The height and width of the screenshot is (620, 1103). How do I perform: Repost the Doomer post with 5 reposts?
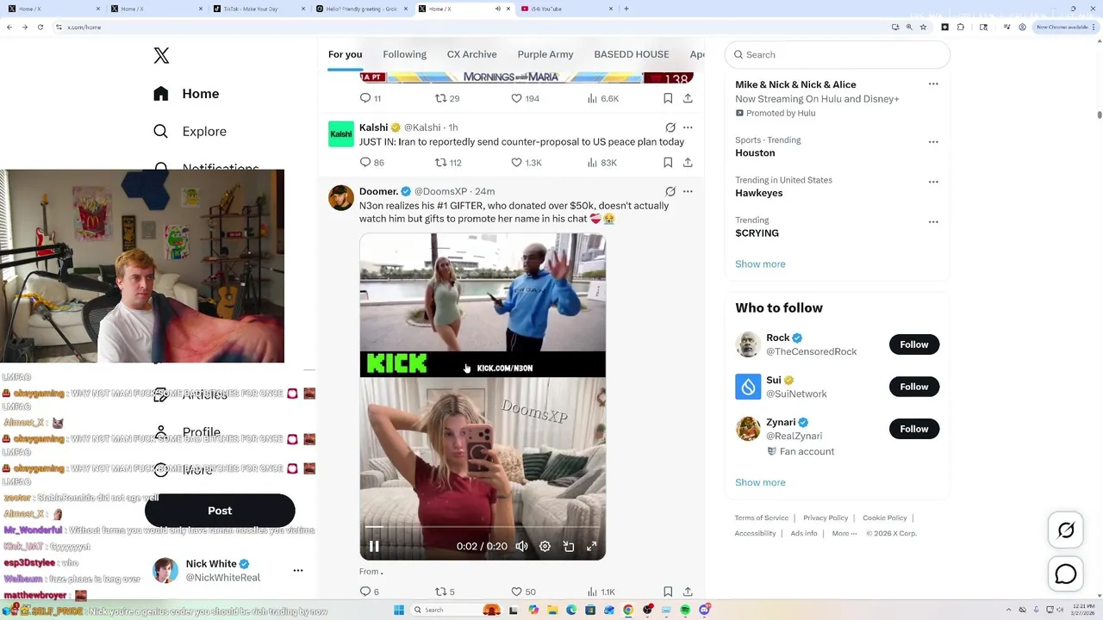(x=445, y=592)
